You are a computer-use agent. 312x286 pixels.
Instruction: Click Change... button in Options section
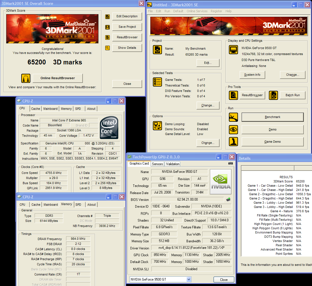[208, 143]
